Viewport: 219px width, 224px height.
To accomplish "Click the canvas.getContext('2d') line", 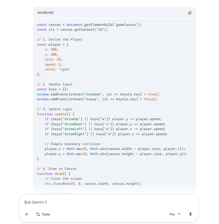I will (73, 30).
